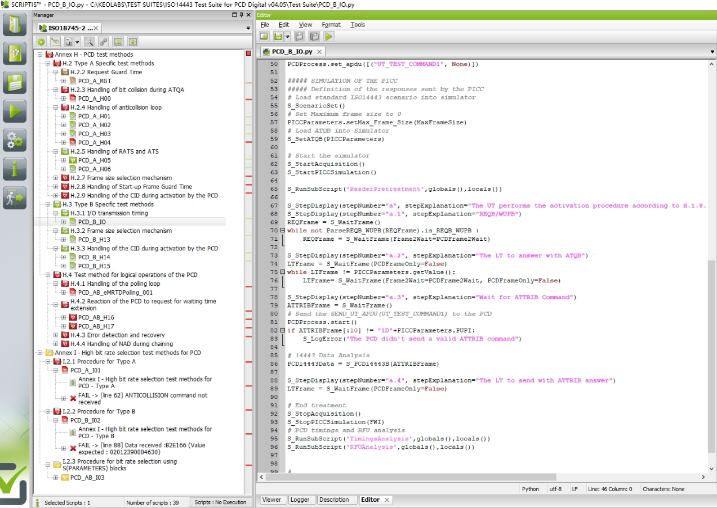Open the dropdown arrow beside the Editor open icon
Viewport: 717px width, 508px height.
point(287,37)
